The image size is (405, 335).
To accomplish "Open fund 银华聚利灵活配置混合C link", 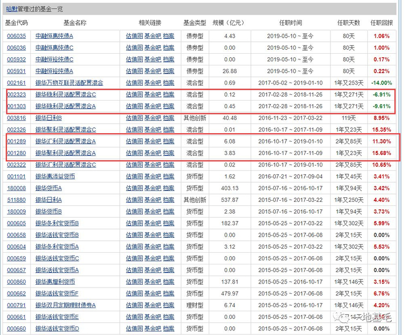I will coord(65,130).
